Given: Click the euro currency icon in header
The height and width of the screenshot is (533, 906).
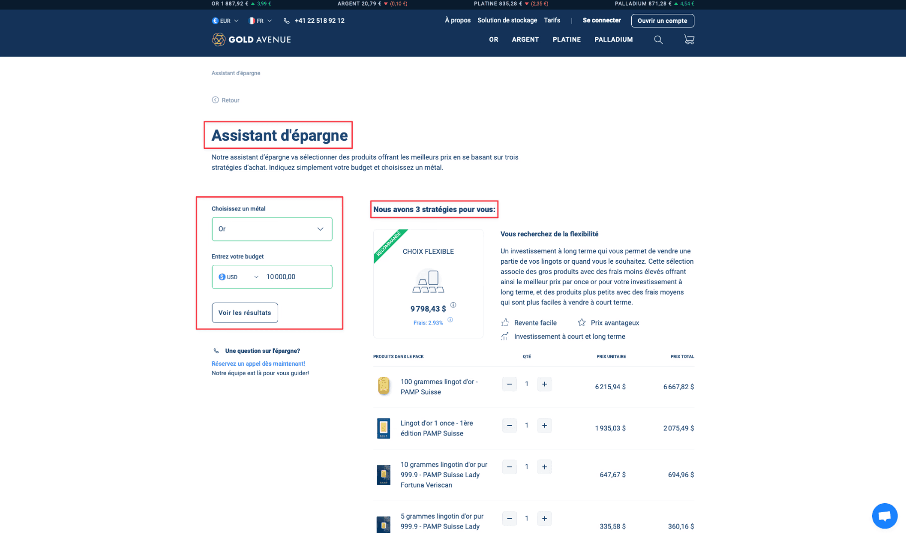Looking at the screenshot, I should click(215, 21).
